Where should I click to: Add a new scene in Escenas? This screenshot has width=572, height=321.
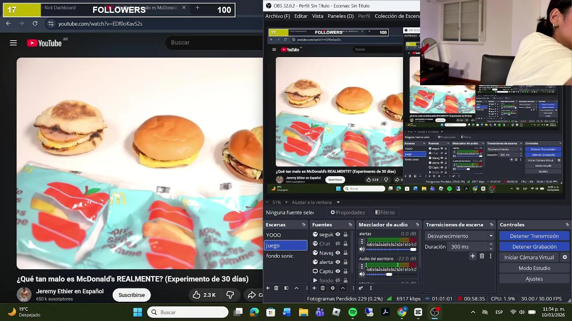point(268,288)
